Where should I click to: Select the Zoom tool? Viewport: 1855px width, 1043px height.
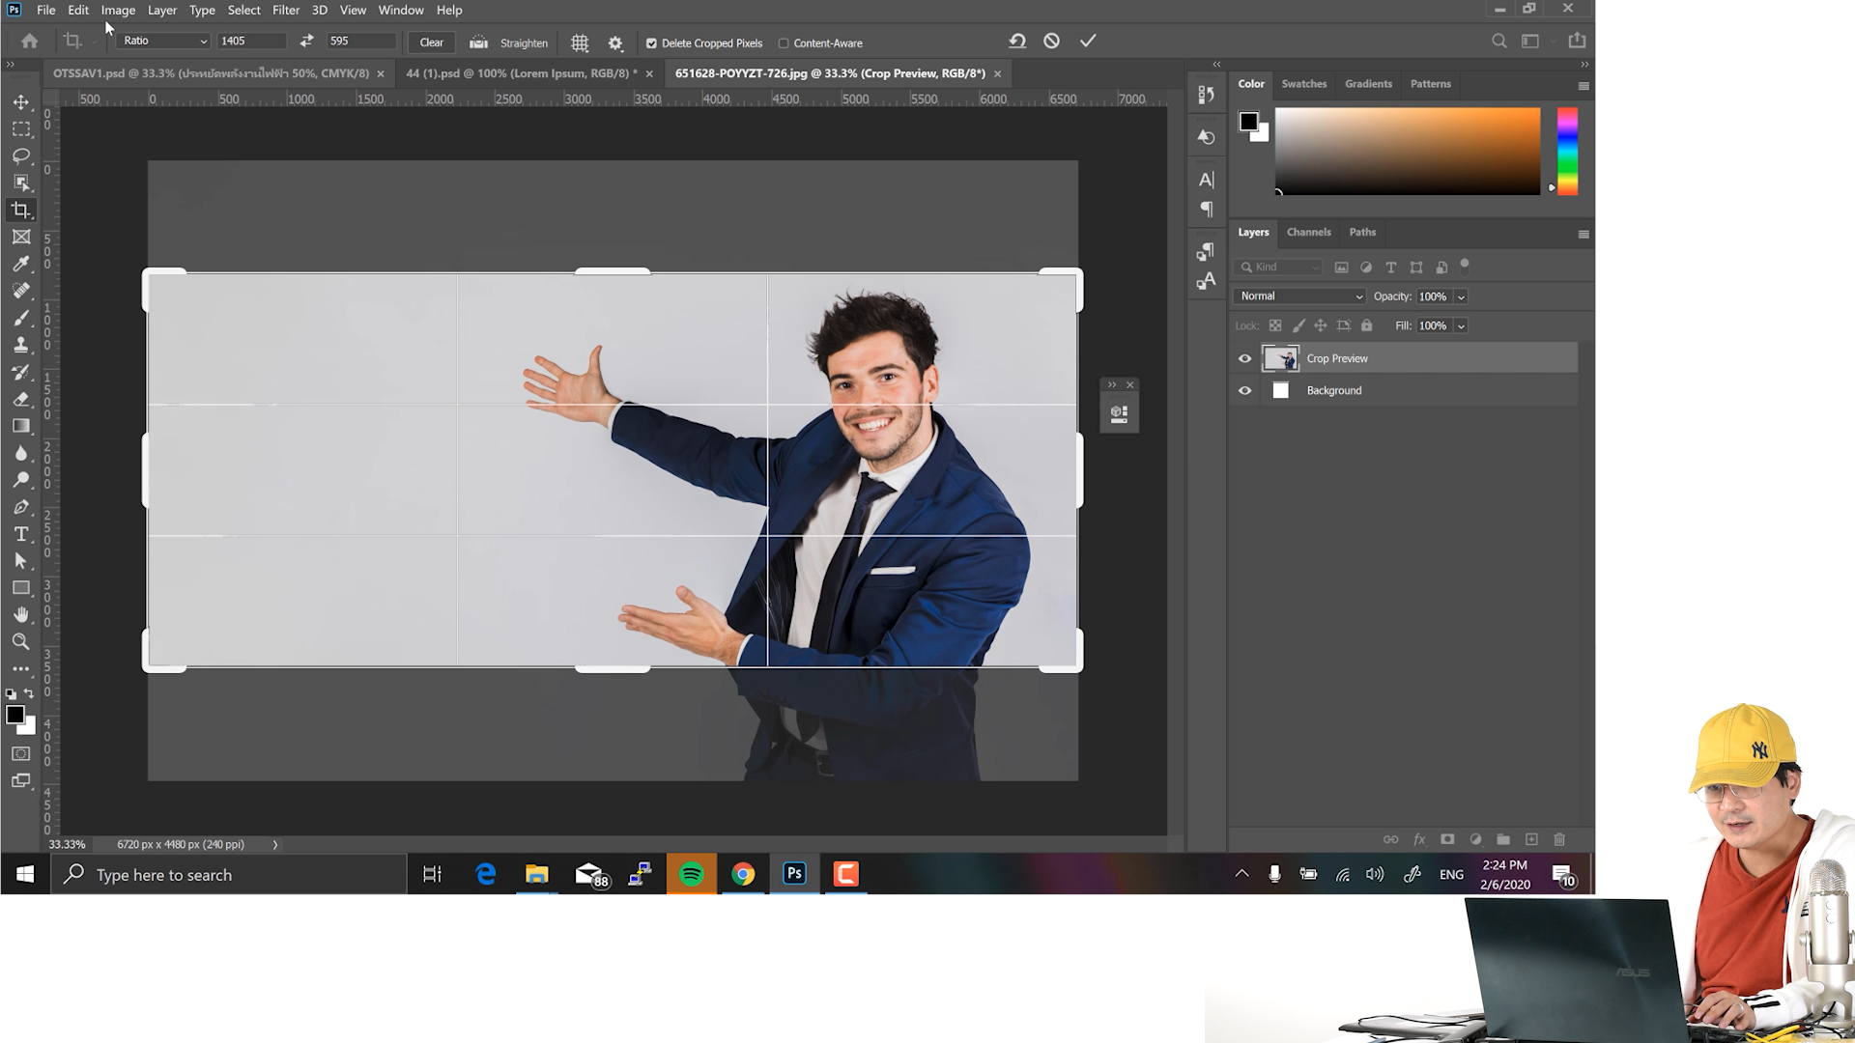tap(21, 642)
